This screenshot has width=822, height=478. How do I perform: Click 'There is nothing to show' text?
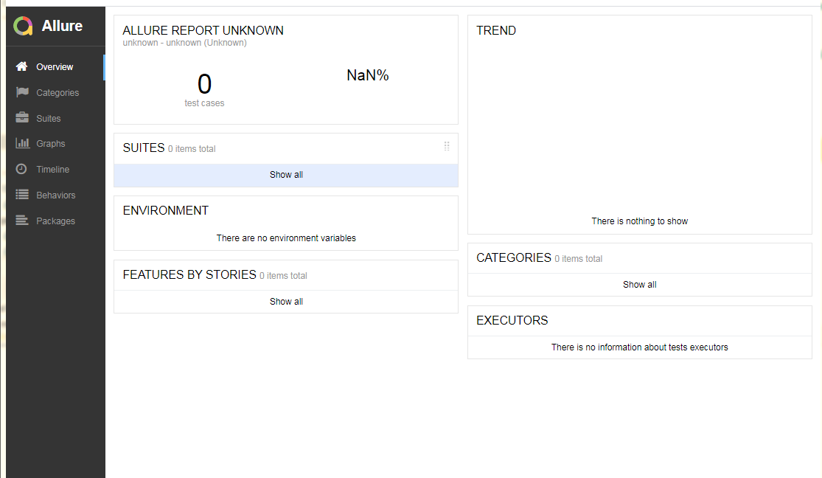[x=640, y=221]
